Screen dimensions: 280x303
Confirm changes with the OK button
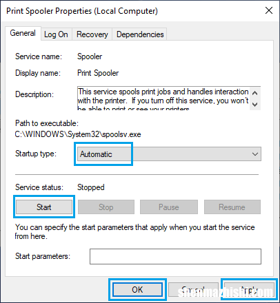point(137,289)
